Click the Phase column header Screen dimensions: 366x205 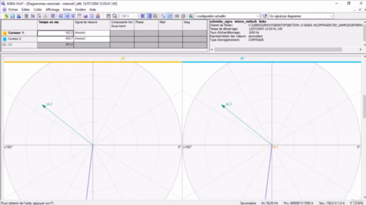point(146,25)
